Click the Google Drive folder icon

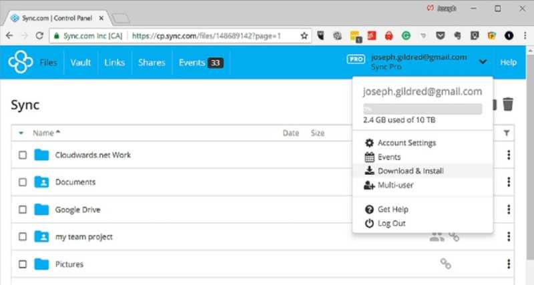pyautogui.click(x=41, y=209)
